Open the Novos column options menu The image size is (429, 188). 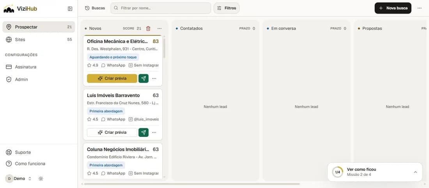[160, 28]
